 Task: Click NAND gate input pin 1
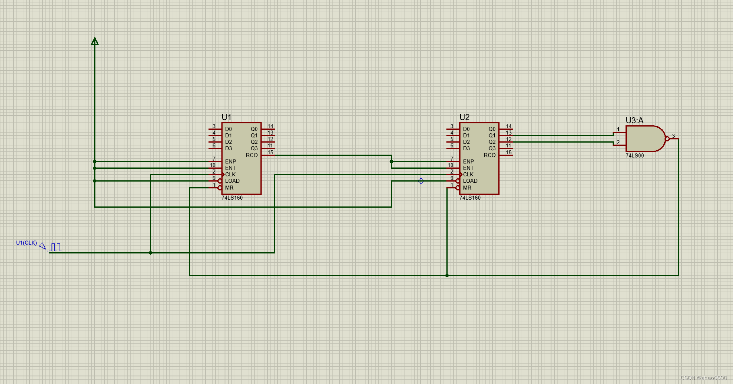[x=619, y=131]
